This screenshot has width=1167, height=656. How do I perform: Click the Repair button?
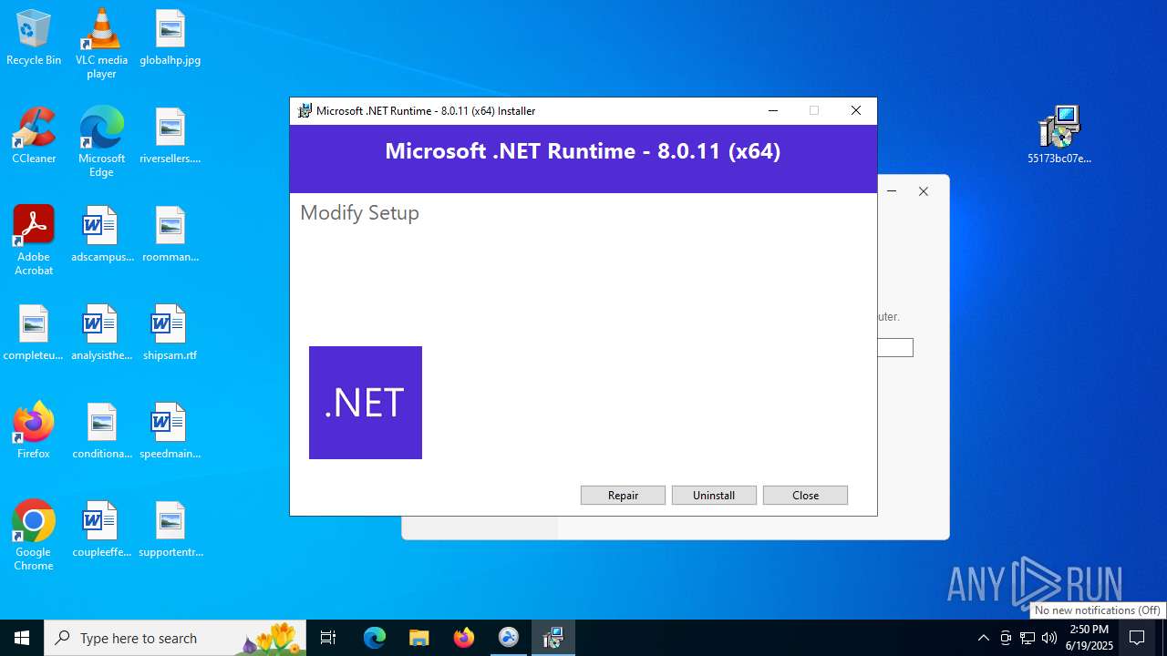[x=623, y=495]
